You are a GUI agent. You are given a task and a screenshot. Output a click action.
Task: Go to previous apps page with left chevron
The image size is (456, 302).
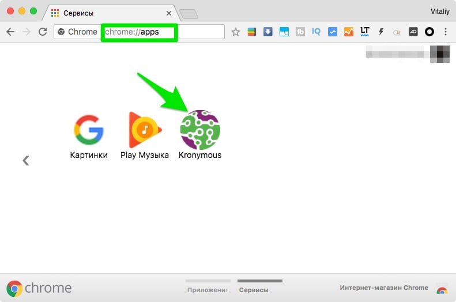25,161
